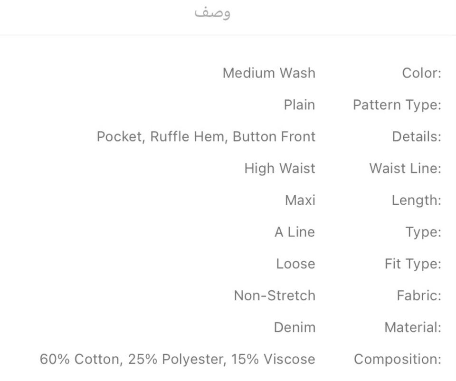Select the Non-Stretch fabric value

(275, 296)
